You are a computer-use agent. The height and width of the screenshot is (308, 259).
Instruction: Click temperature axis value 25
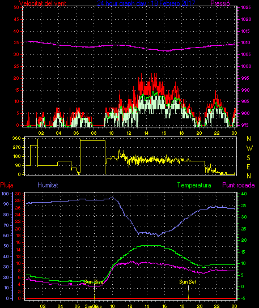[244, 229]
